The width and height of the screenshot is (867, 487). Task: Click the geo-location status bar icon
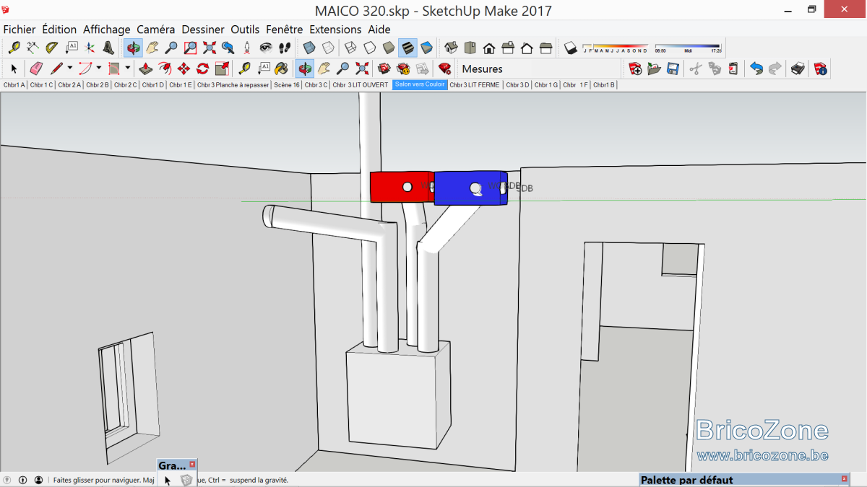pyautogui.click(x=7, y=480)
